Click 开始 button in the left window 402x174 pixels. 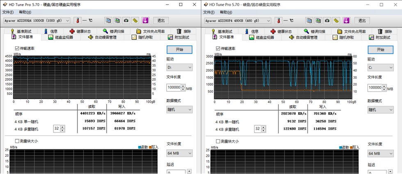180,50
